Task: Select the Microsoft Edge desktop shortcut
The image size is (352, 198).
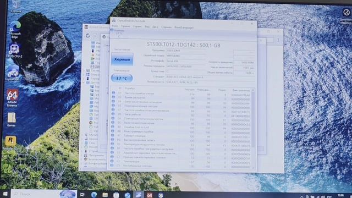Action: [x=15, y=29]
